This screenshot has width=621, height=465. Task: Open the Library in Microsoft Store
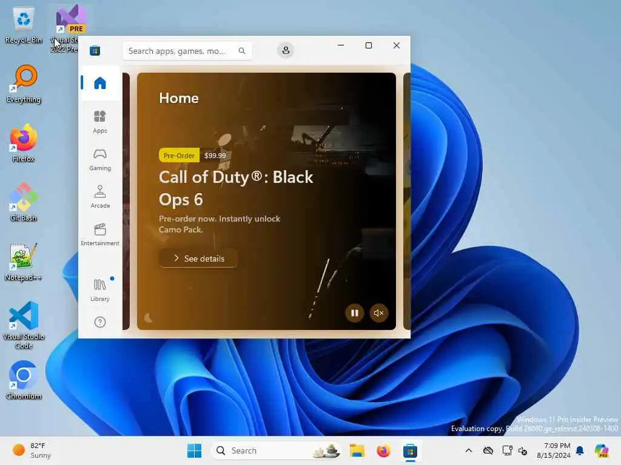100,290
